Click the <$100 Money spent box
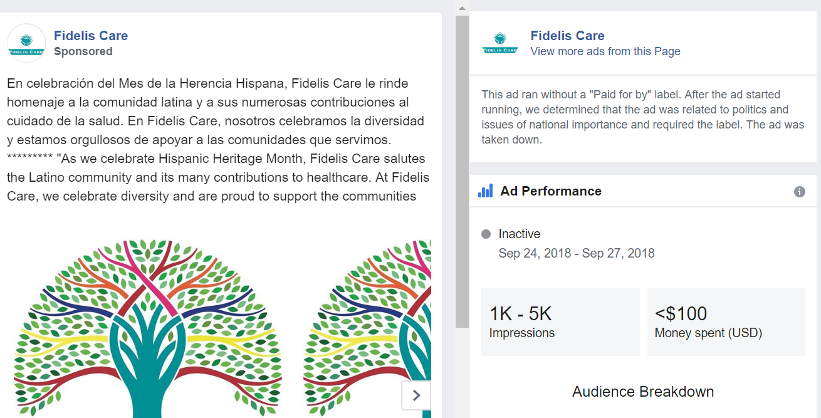This screenshot has height=418, width=821. pos(726,322)
